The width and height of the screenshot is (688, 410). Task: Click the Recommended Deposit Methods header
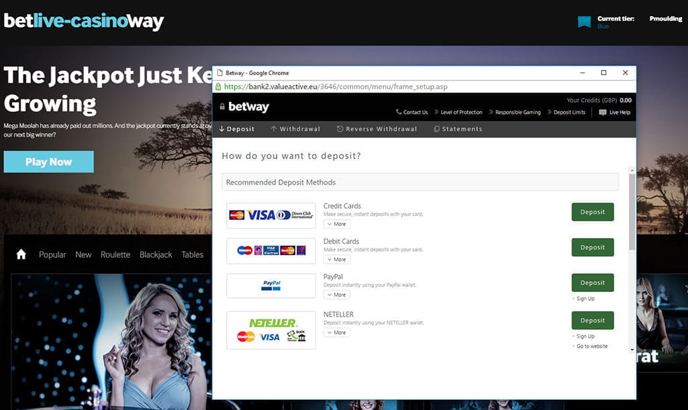tap(420, 182)
